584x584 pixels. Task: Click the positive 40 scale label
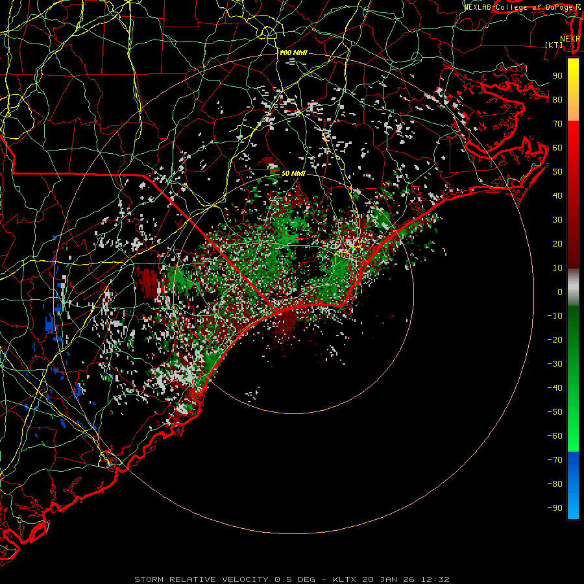(x=557, y=195)
